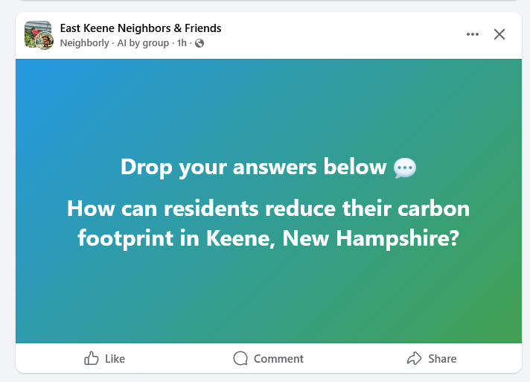
Task: Dismiss the post with the X button
Action: [x=499, y=34]
